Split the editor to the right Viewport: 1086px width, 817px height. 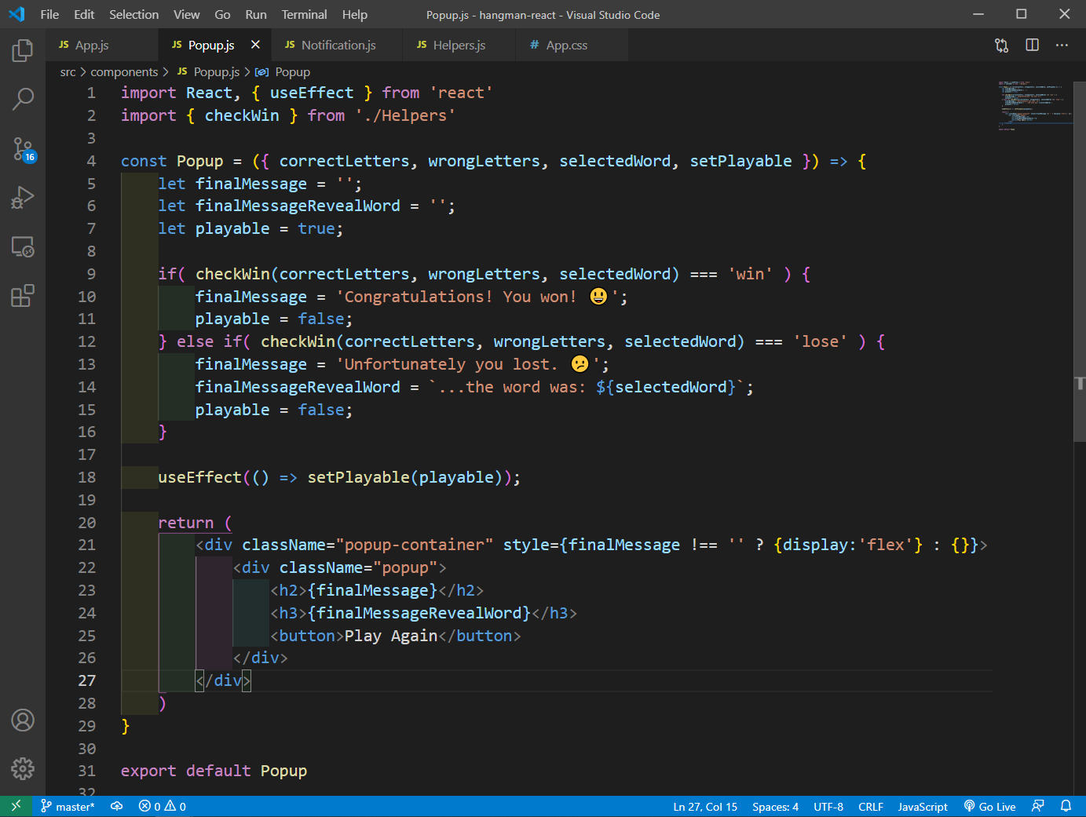[1032, 46]
